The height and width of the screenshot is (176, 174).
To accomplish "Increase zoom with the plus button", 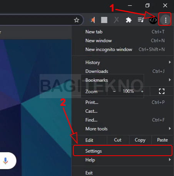I will 142,91.
